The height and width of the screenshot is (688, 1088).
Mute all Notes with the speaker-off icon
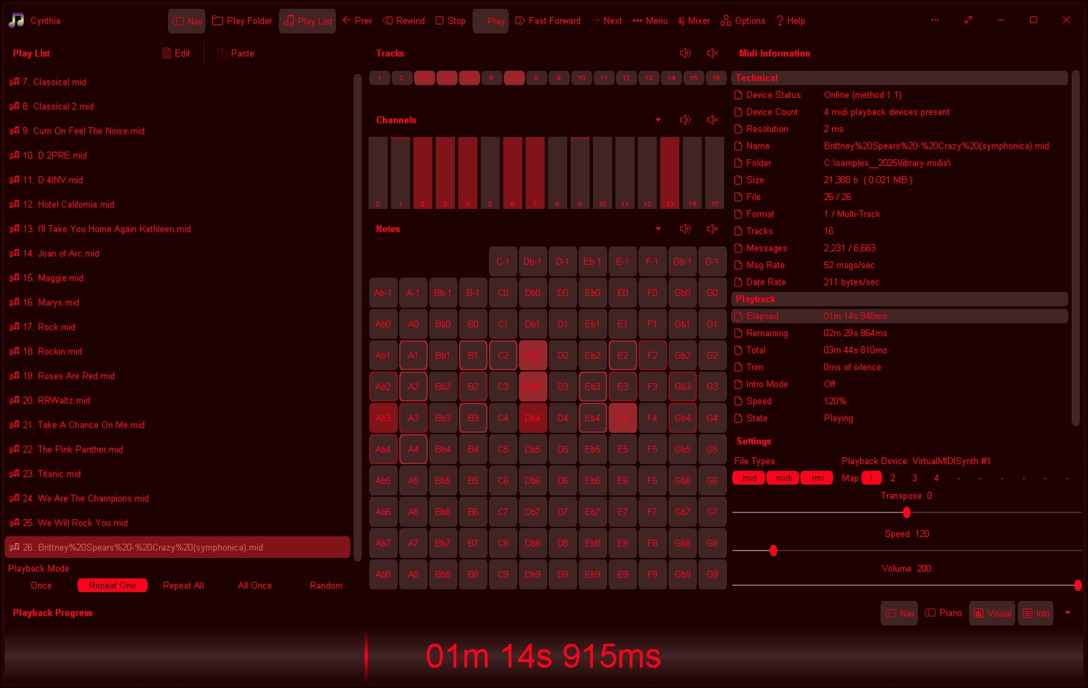coord(712,229)
